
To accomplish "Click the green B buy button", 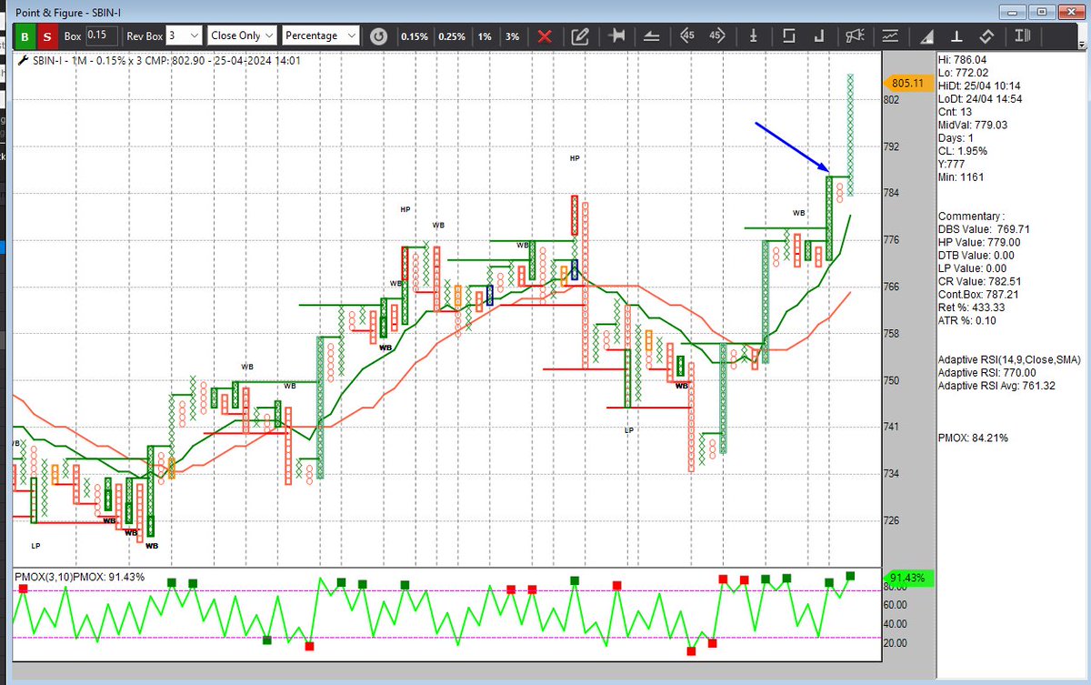I will pyautogui.click(x=26, y=36).
